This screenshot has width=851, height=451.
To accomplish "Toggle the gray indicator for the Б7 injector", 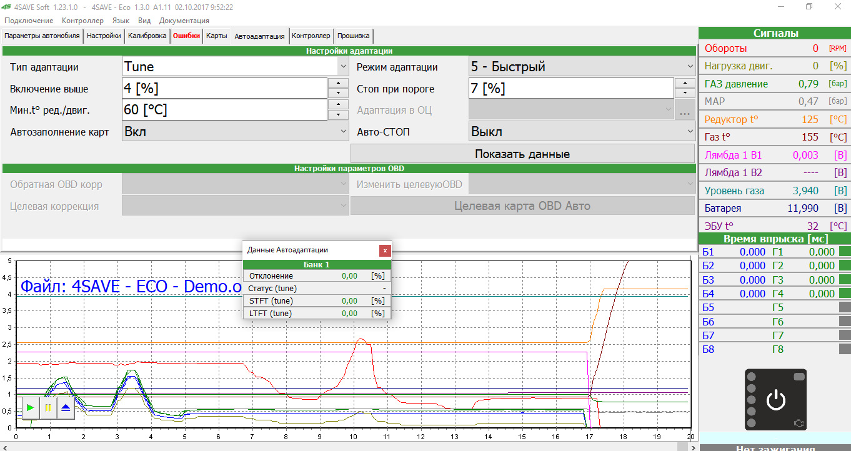I will (x=845, y=335).
